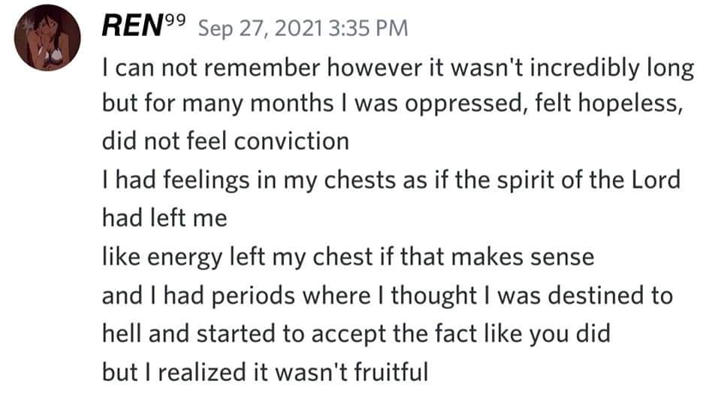The height and width of the screenshot is (405, 721).
Task: Click the final line "but I realized it wasn't fruitful"
Action: (264, 371)
